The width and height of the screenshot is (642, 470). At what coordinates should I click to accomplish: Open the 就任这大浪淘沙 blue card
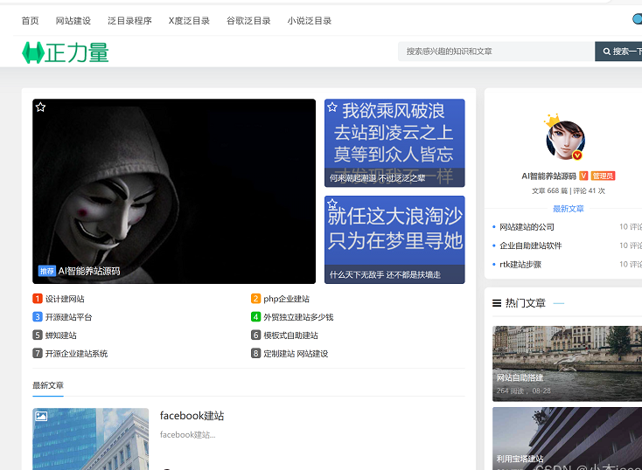click(x=394, y=239)
